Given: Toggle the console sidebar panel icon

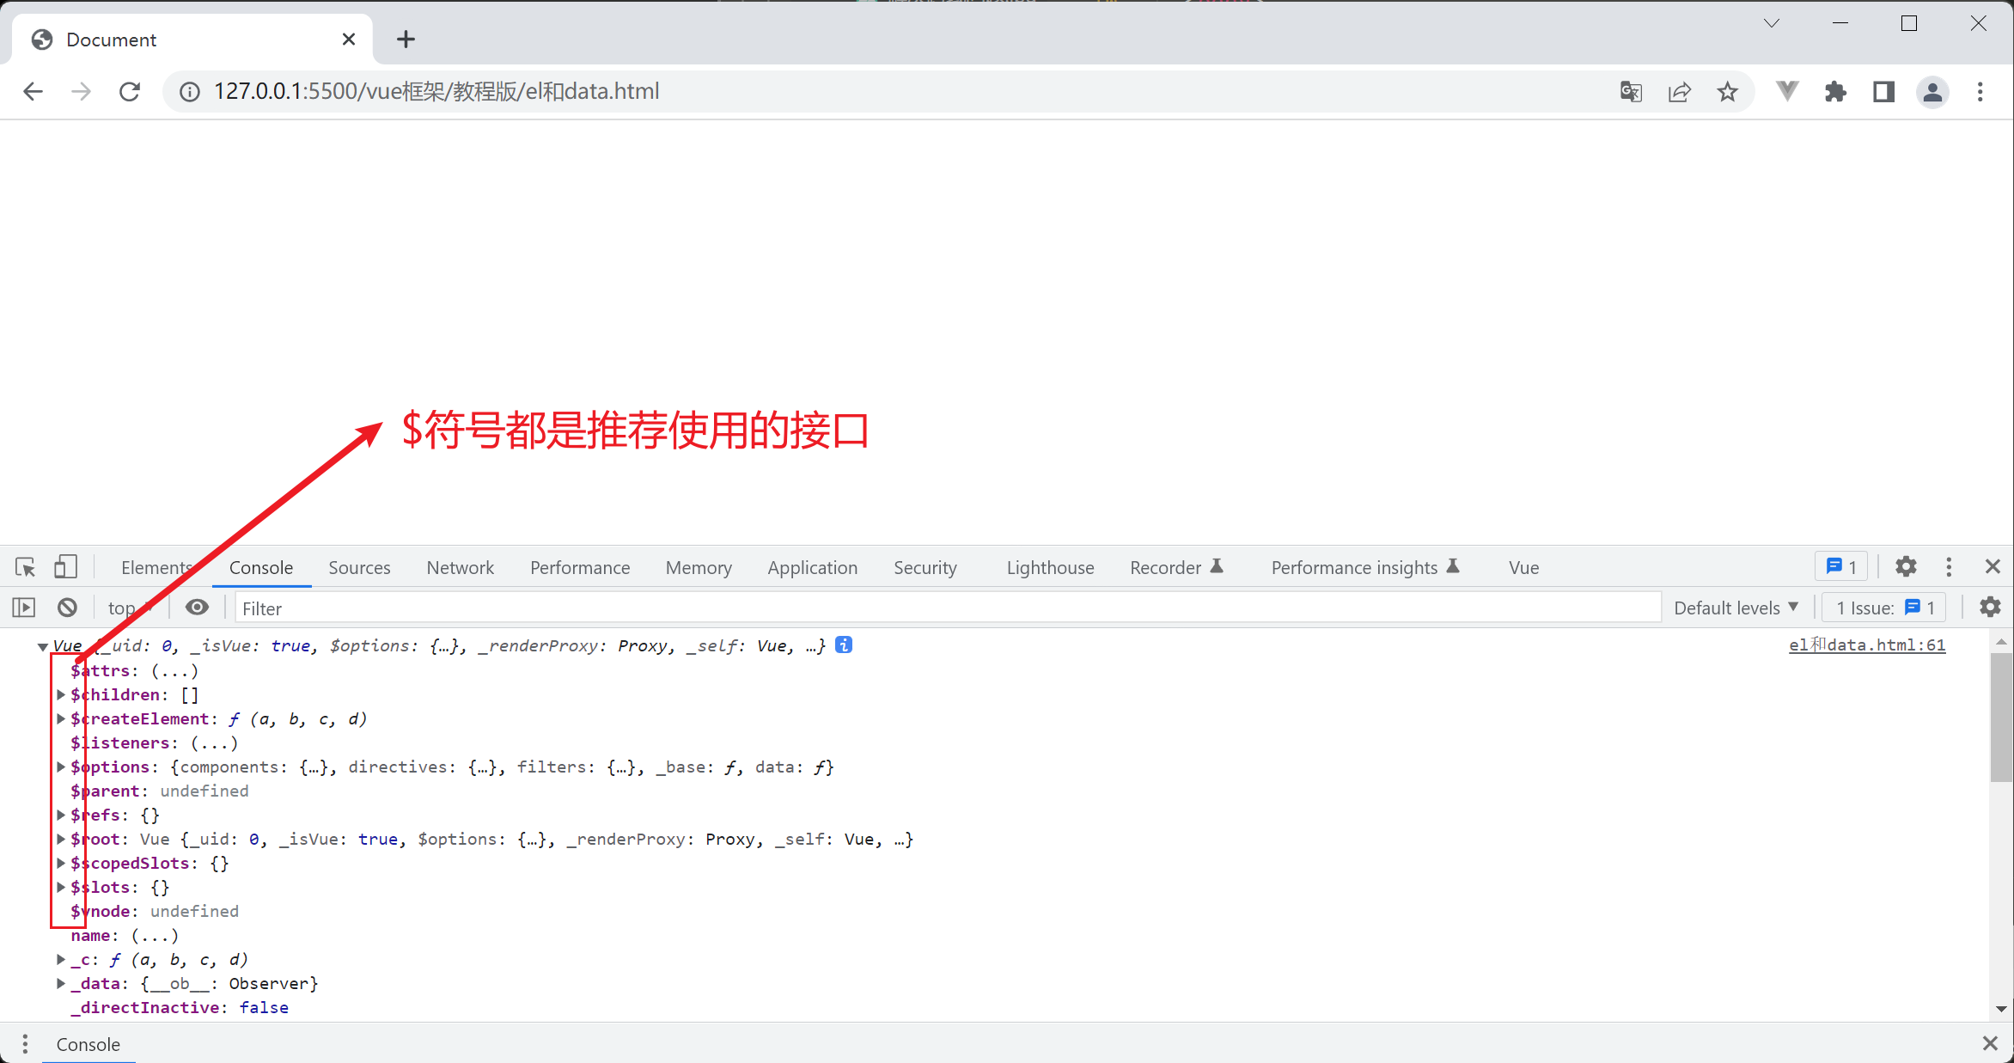Looking at the screenshot, I should (x=24, y=608).
